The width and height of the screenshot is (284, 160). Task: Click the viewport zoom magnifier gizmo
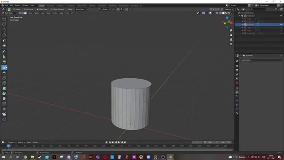(231, 31)
